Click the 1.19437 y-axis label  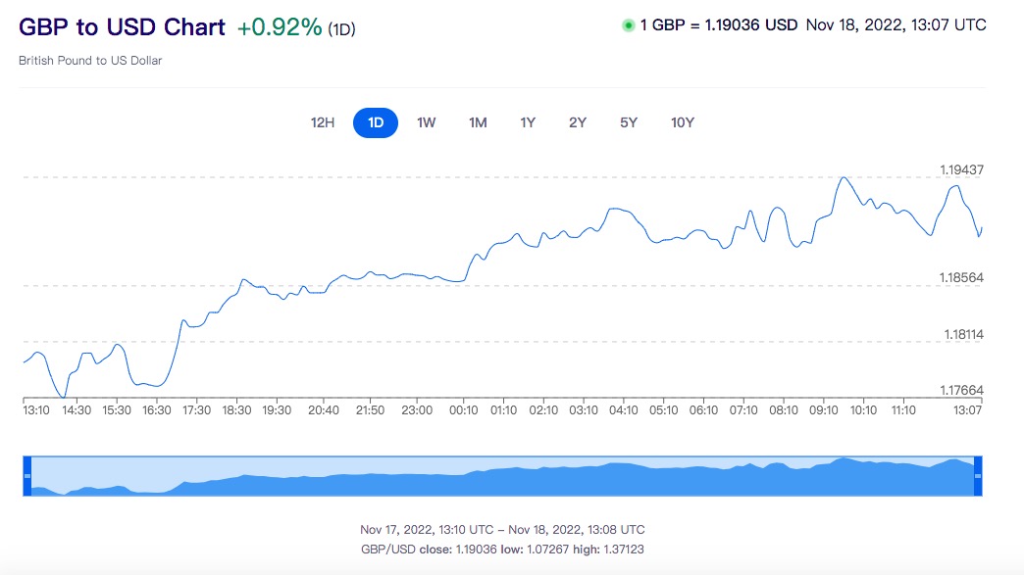click(x=962, y=169)
